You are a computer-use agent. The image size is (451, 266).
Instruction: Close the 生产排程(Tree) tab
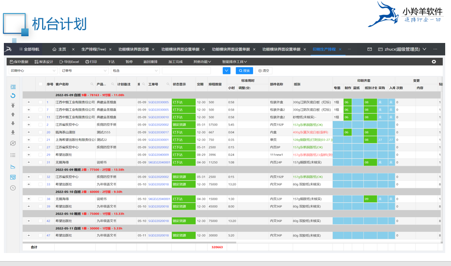point(110,49)
